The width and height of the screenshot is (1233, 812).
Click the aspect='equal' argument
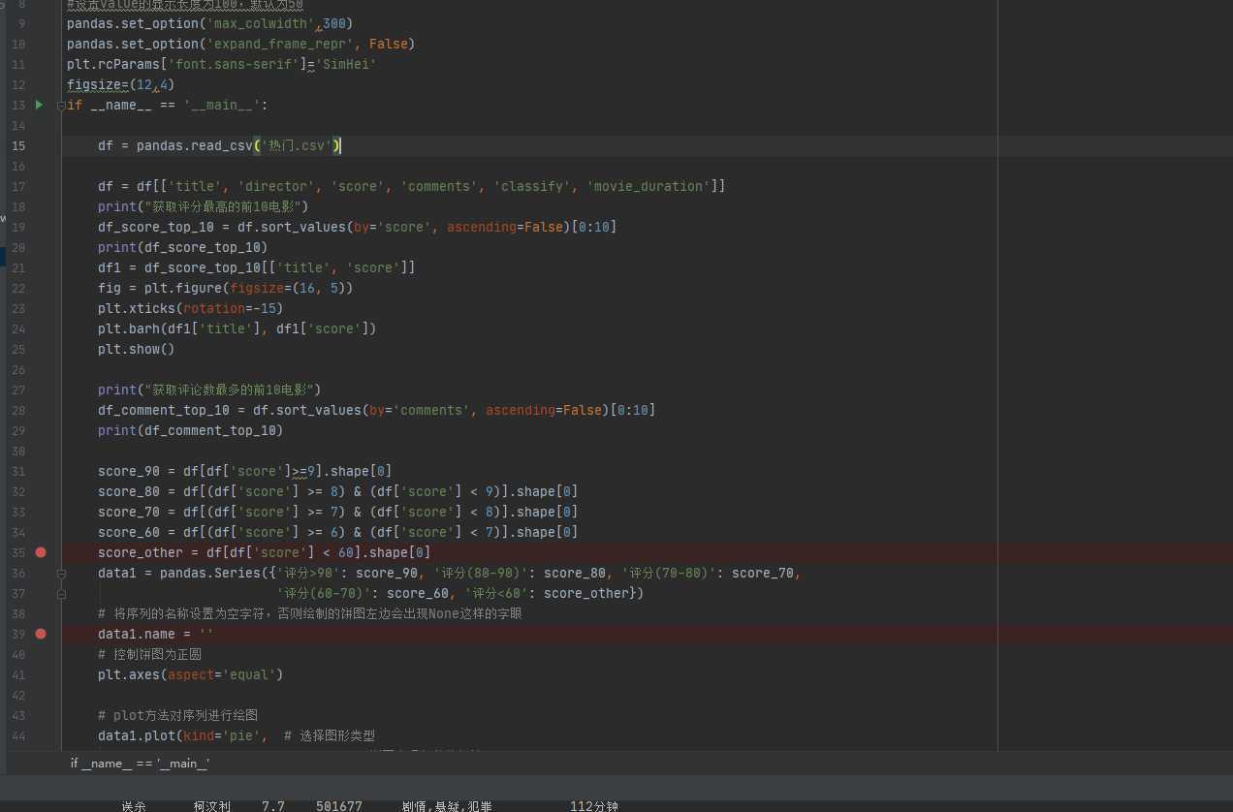221,674
